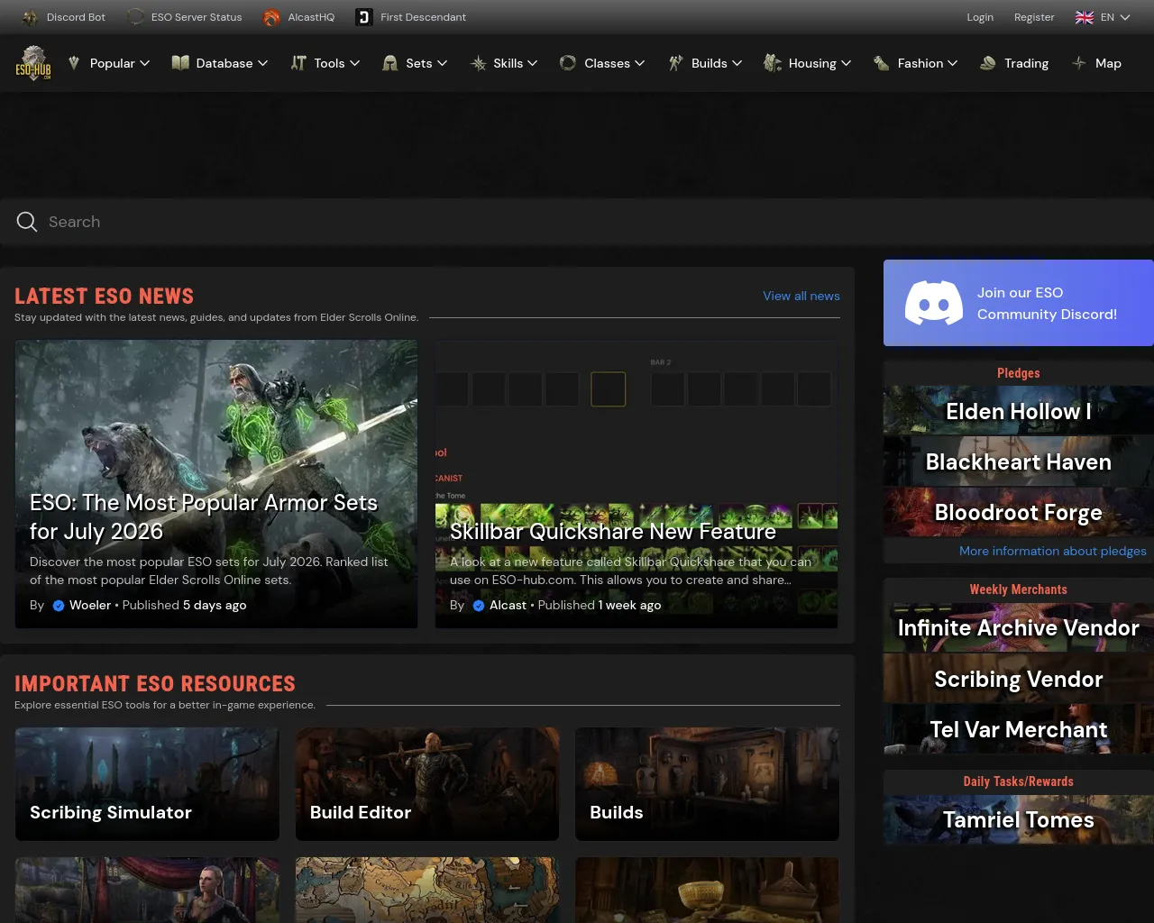Open the Popular menu label
This screenshot has width=1154, height=923.
[113, 63]
